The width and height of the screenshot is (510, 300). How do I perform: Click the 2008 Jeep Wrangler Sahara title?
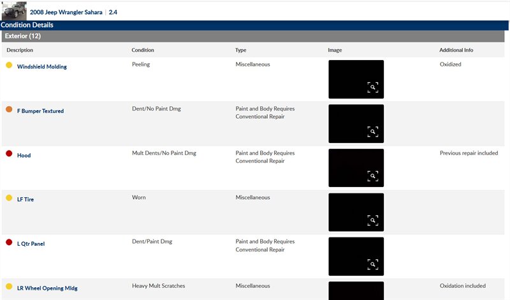66,12
